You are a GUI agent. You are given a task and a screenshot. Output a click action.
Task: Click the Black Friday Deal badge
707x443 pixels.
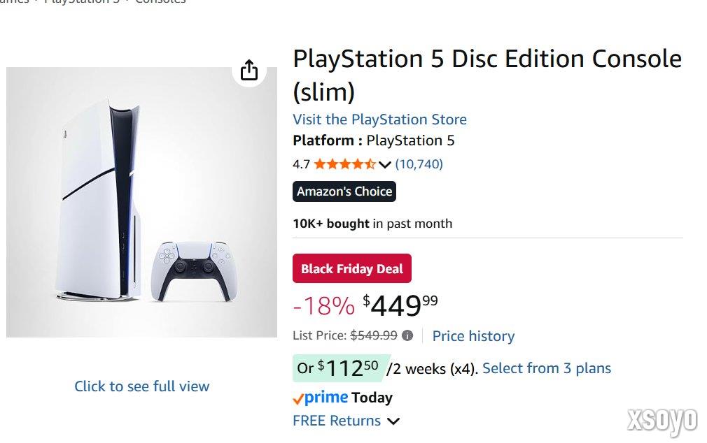(x=352, y=269)
